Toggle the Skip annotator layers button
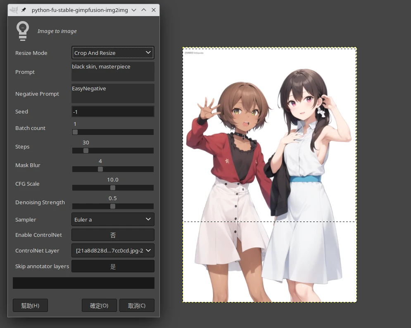Viewport: 411px width, 328px height. click(113, 267)
